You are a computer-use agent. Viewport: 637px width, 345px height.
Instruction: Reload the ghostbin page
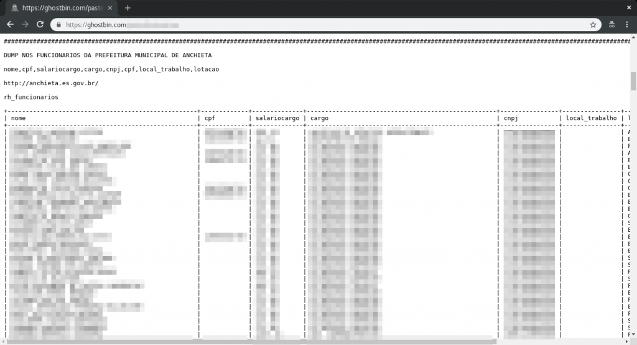pos(40,24)
